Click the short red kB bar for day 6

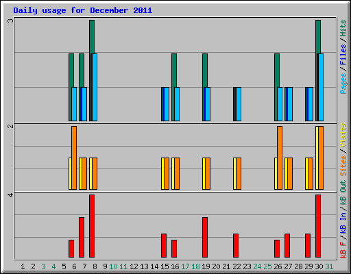[x=71, y=249]
